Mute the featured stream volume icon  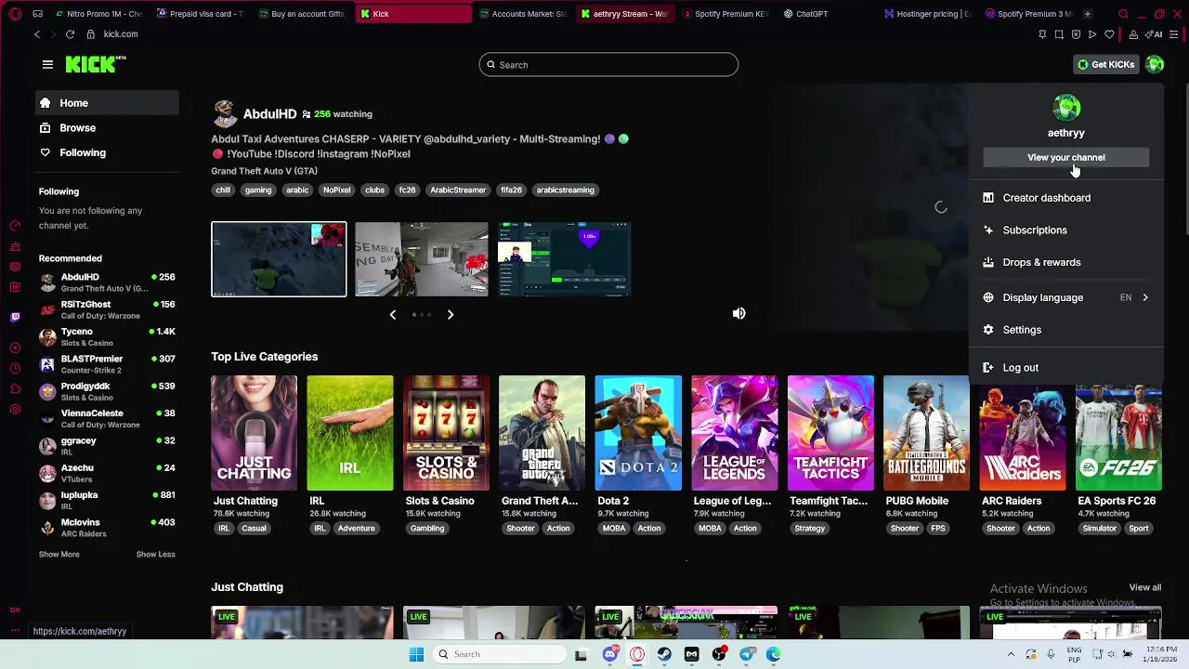click(738, 314)
